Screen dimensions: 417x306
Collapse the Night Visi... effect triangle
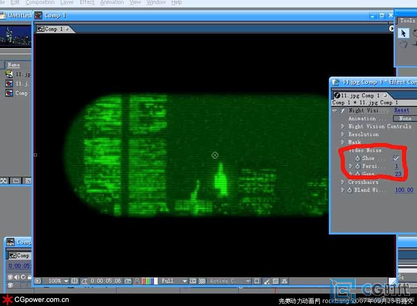pos(335,110)
